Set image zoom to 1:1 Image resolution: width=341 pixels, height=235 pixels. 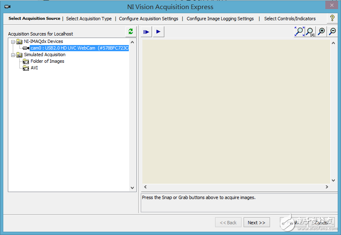coord(310,32)
